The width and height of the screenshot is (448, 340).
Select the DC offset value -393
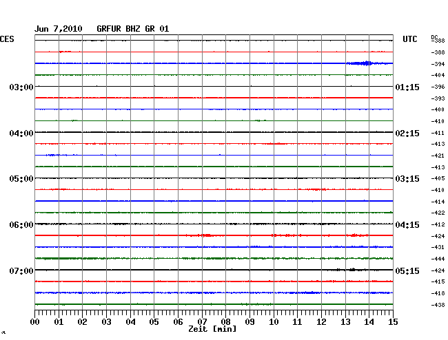click(x=438, y=98)
